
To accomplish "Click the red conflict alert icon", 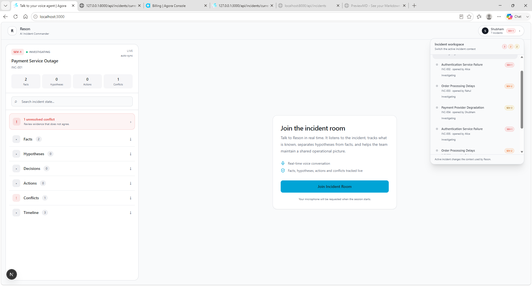I will pos(17,122).
